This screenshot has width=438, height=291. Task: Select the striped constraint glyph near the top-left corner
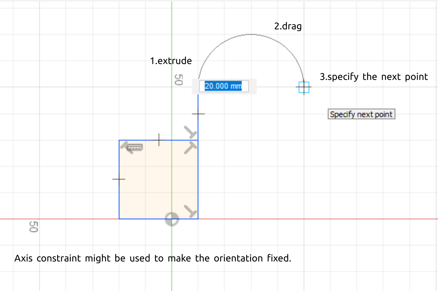pos(135,147)
